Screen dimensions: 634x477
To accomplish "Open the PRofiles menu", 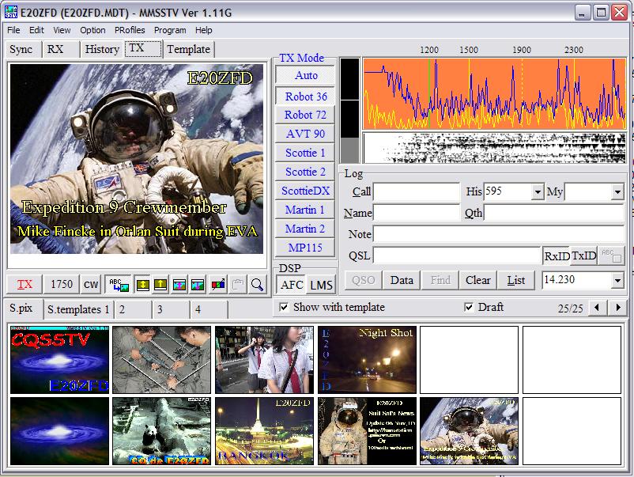I will pyautogui.click(x=130, y=30).
